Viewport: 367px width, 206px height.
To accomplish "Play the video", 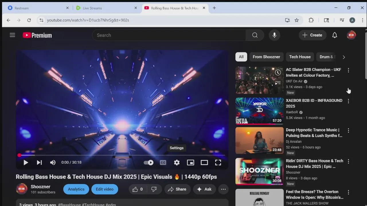I will 26,163.
